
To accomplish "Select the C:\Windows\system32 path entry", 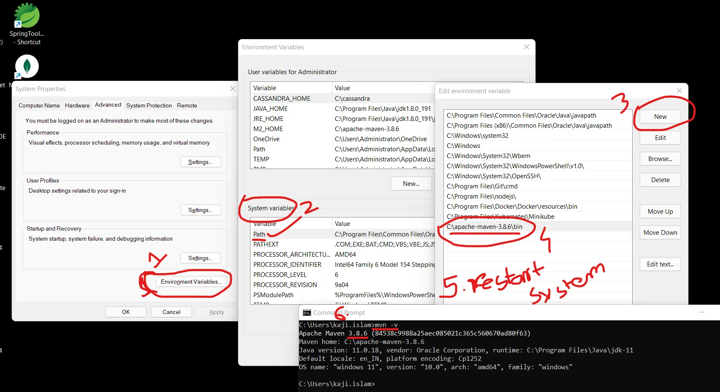I will pos(538,136).
